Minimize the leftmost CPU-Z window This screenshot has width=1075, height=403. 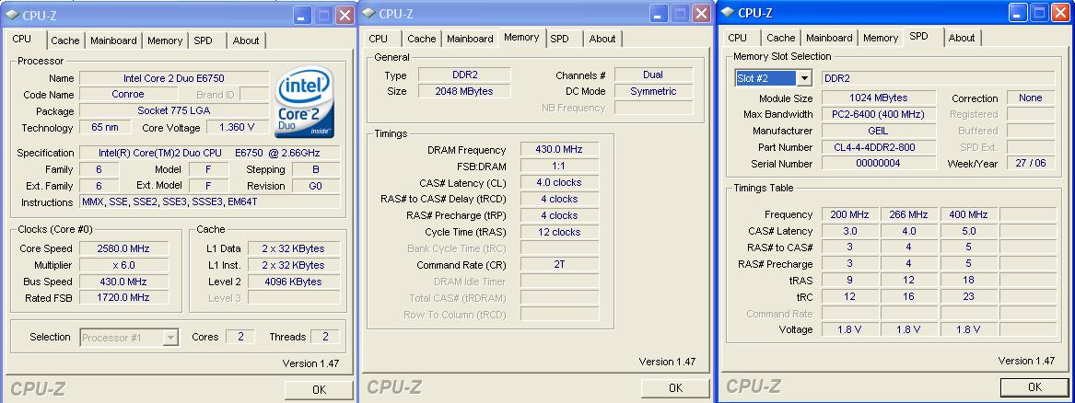tap(303, 15)
